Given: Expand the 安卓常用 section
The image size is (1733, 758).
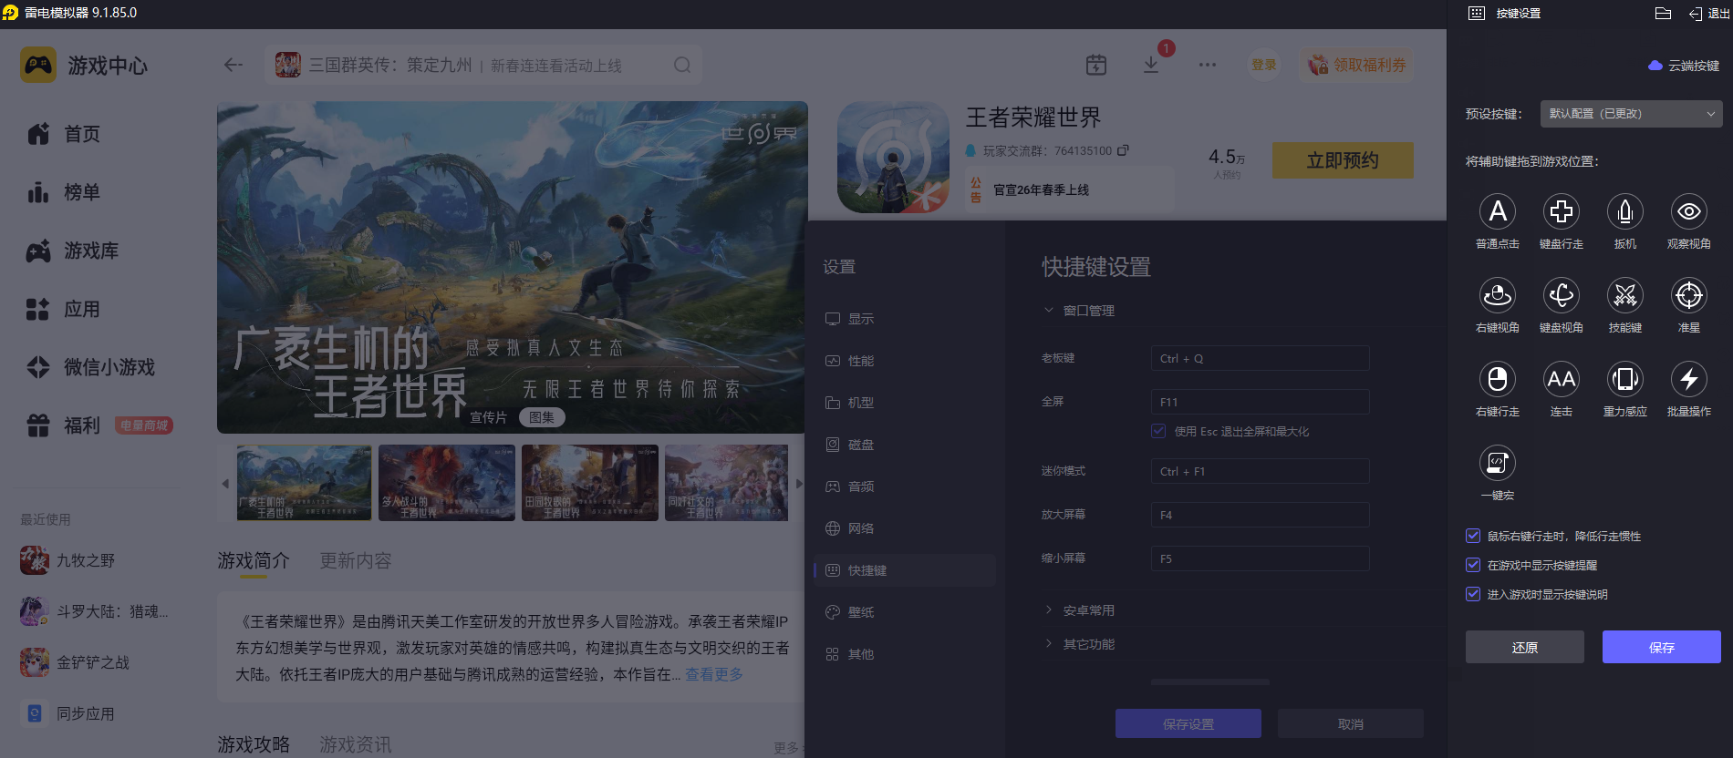Looking at the screenshot, I should (x=1079, y=610).
